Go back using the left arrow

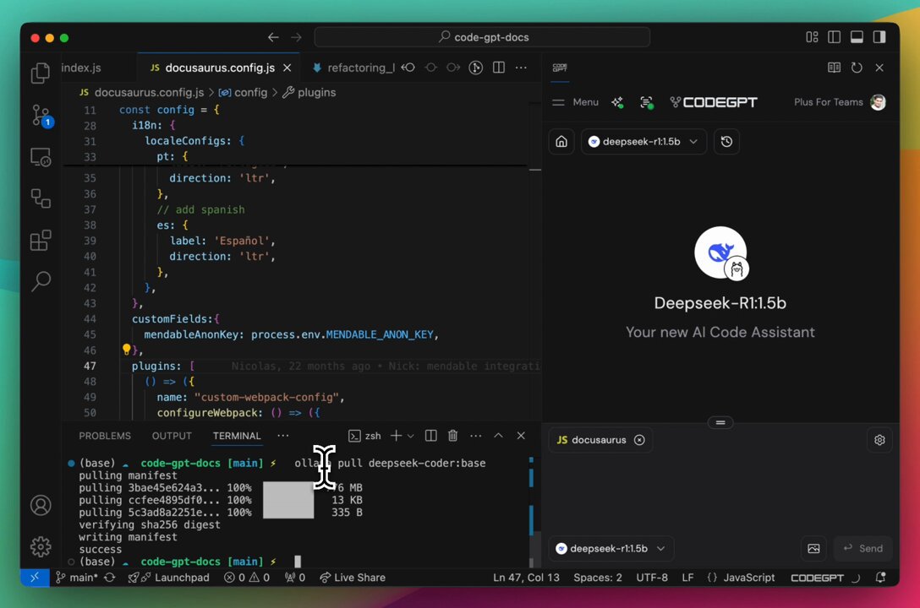273,37
